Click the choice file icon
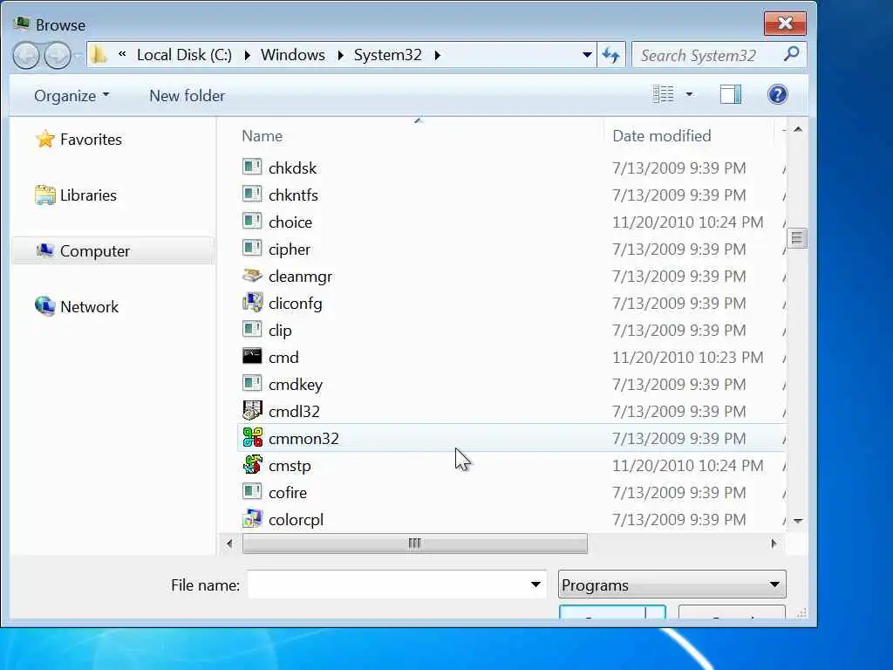 [x=252, y=221]
